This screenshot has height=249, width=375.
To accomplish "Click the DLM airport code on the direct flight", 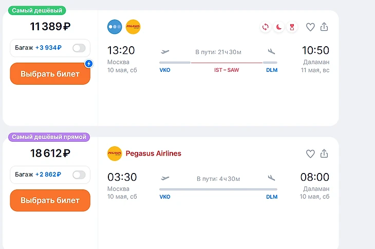I will [x=272, y=197].
